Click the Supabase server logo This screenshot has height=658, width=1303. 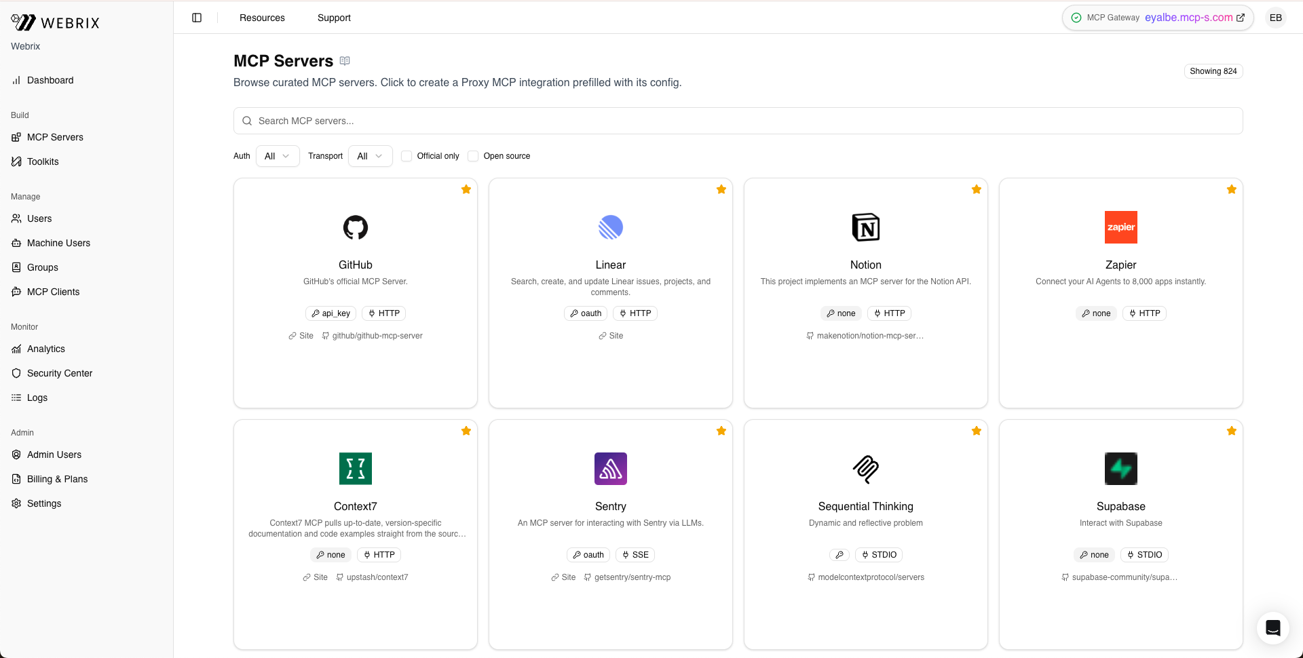(x=1121, y=469)
